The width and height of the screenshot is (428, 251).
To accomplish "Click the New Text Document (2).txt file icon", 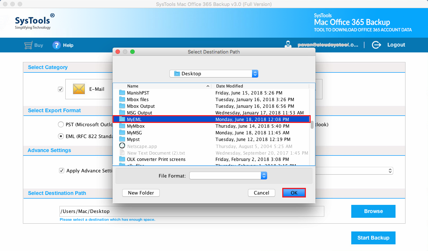I will 122,153.
